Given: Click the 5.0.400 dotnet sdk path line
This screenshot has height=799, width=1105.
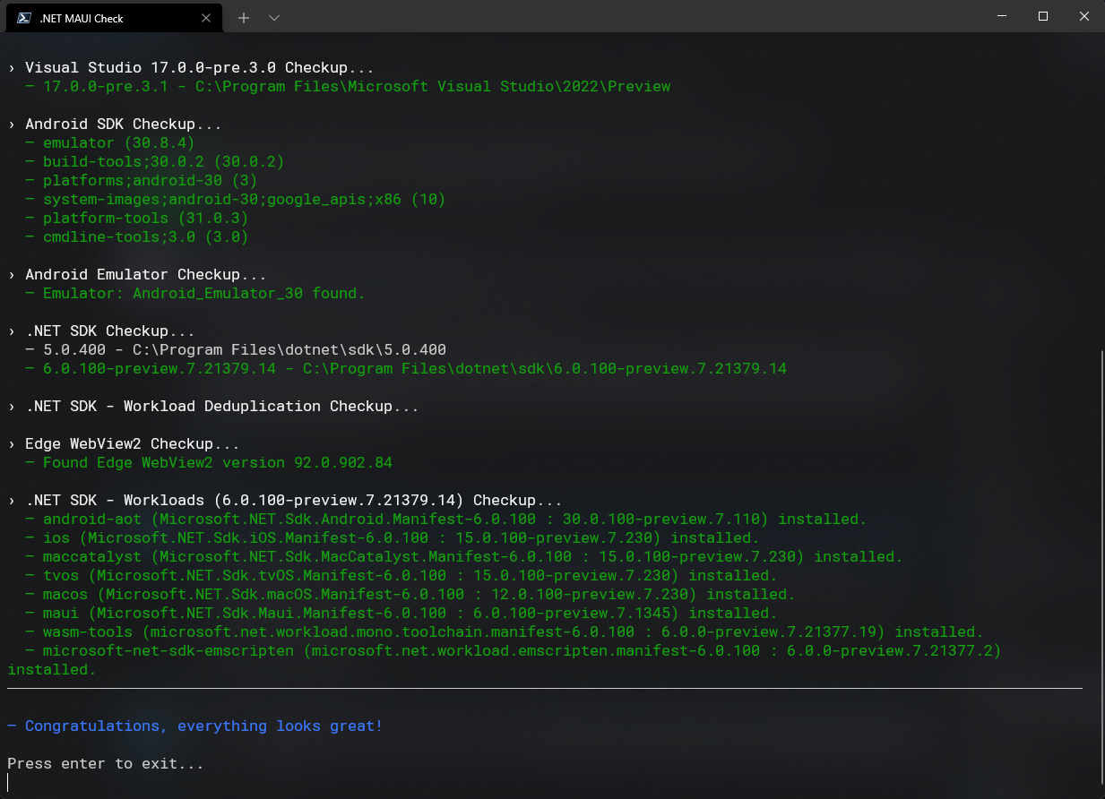Looking at the screenshot, I should [x=236, y=350].
